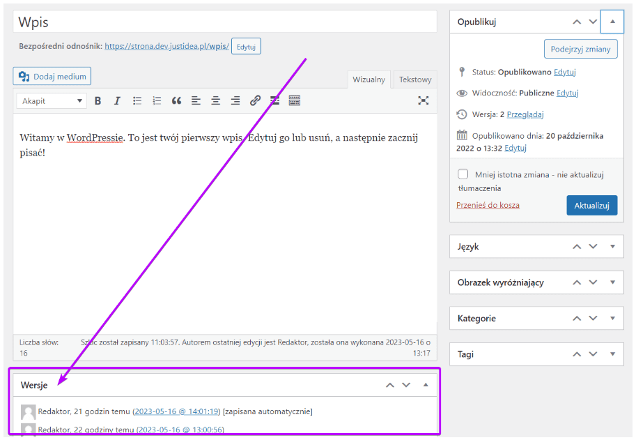Collapse the Wersje panel
The height and width of the screenshot is (440, 636).
pyautogui.click(x=426, y=385)
